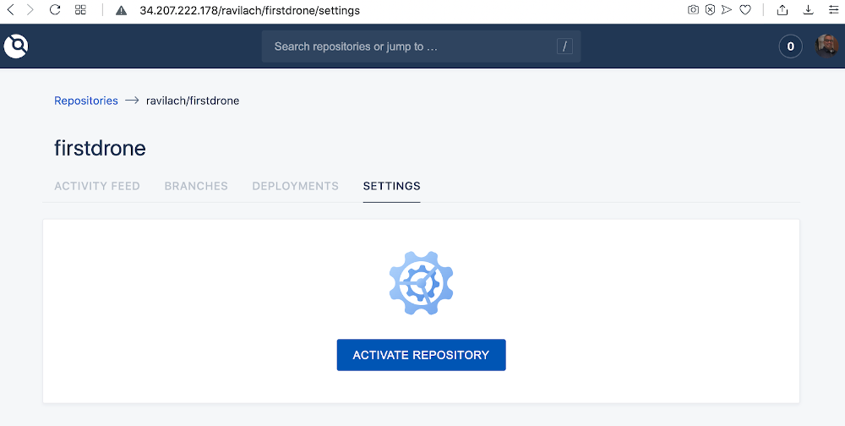
Task: Open downloads with the download arrow icon
Action: tap(808, 9)
